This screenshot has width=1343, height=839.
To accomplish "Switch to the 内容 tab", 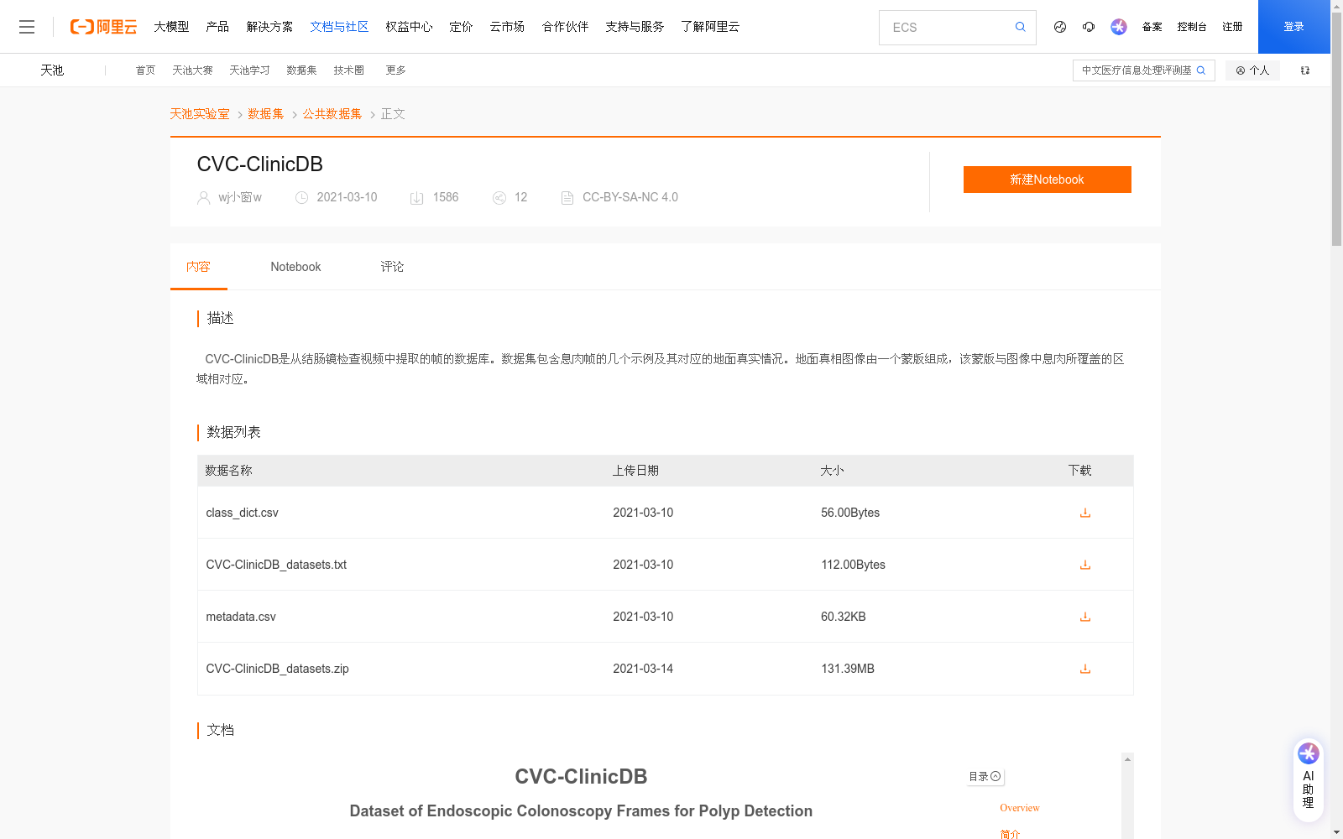I will (198, 267).
